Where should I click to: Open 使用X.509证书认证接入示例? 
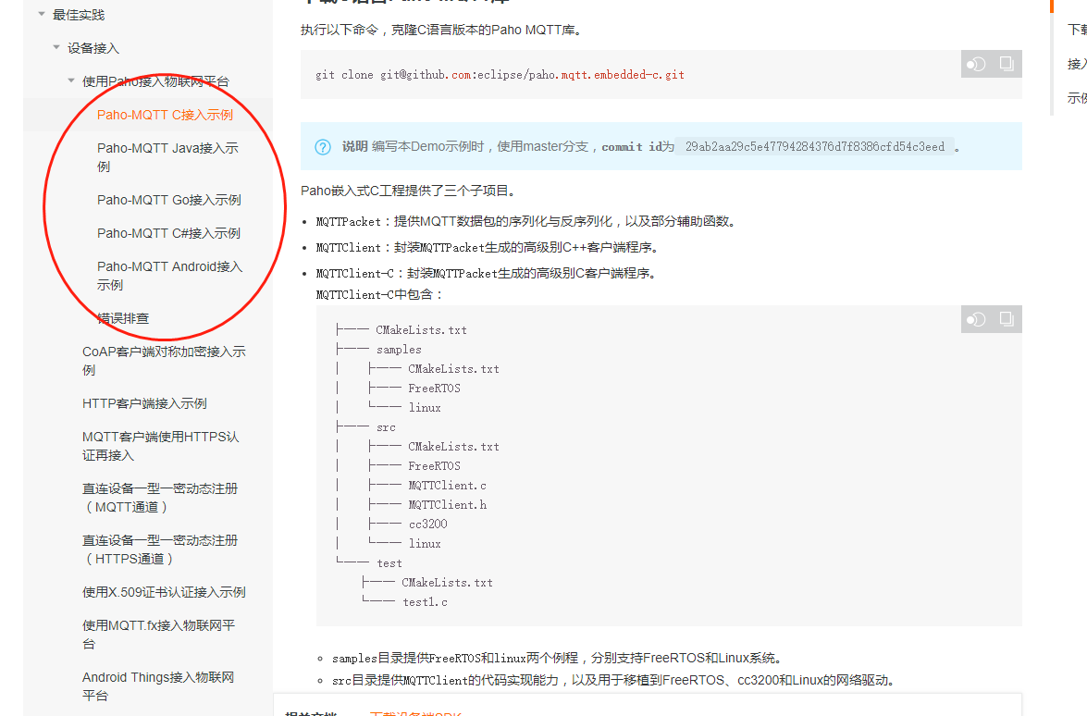(164, 593)
